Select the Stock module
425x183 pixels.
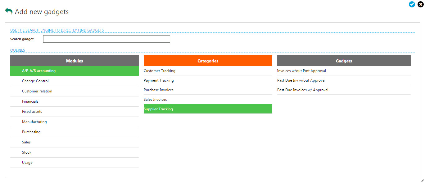[x=27, y=152]
